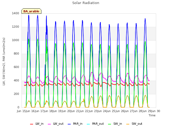Click the Solar Radiation chart title
The height and width of the screenshot is (129, 172).
86,3
